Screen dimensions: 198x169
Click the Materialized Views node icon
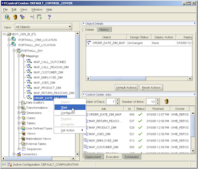pos(23,138)
